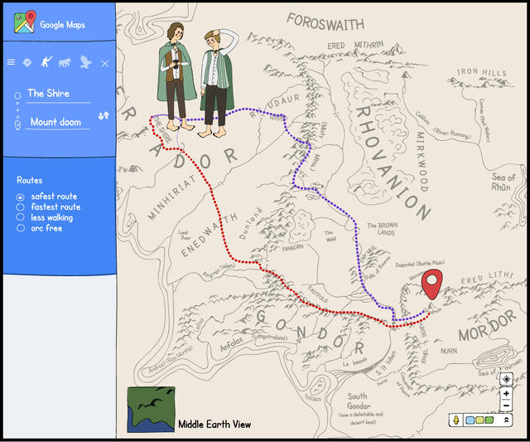Center map using the my-location target icon

[506, 379]
